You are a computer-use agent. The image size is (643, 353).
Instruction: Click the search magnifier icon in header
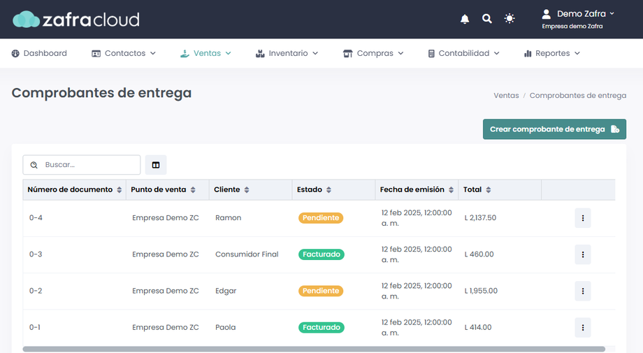click(x=487, y=19)
